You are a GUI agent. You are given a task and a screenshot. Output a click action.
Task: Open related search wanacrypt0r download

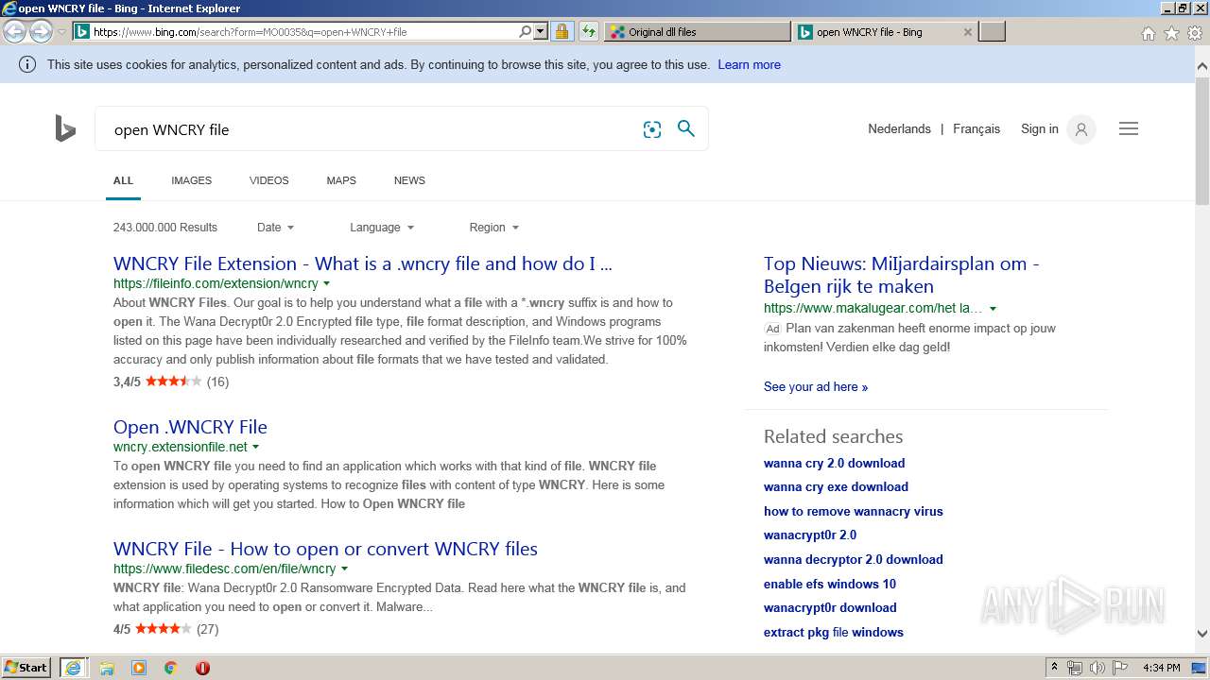click(830, 607)
